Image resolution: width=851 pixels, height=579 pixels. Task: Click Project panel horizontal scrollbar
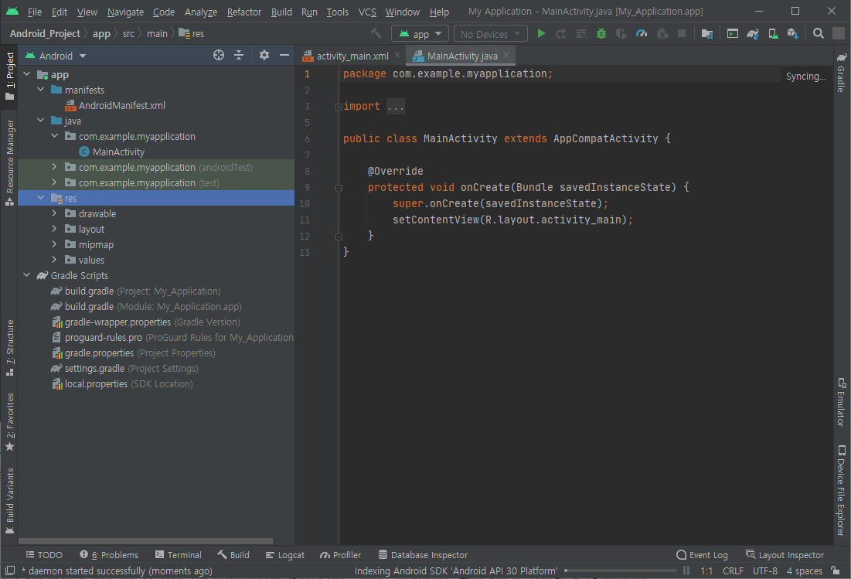point(145,541)
